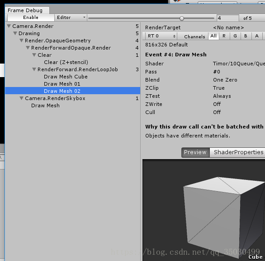Collapse the Camera.RenderSkybox node
Image resolution: width=265 pixels, height=261 pixels.
21,98
